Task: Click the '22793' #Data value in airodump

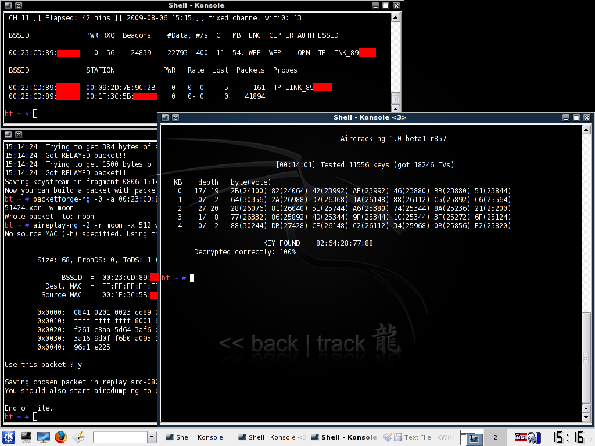Action: coord(178,53)
